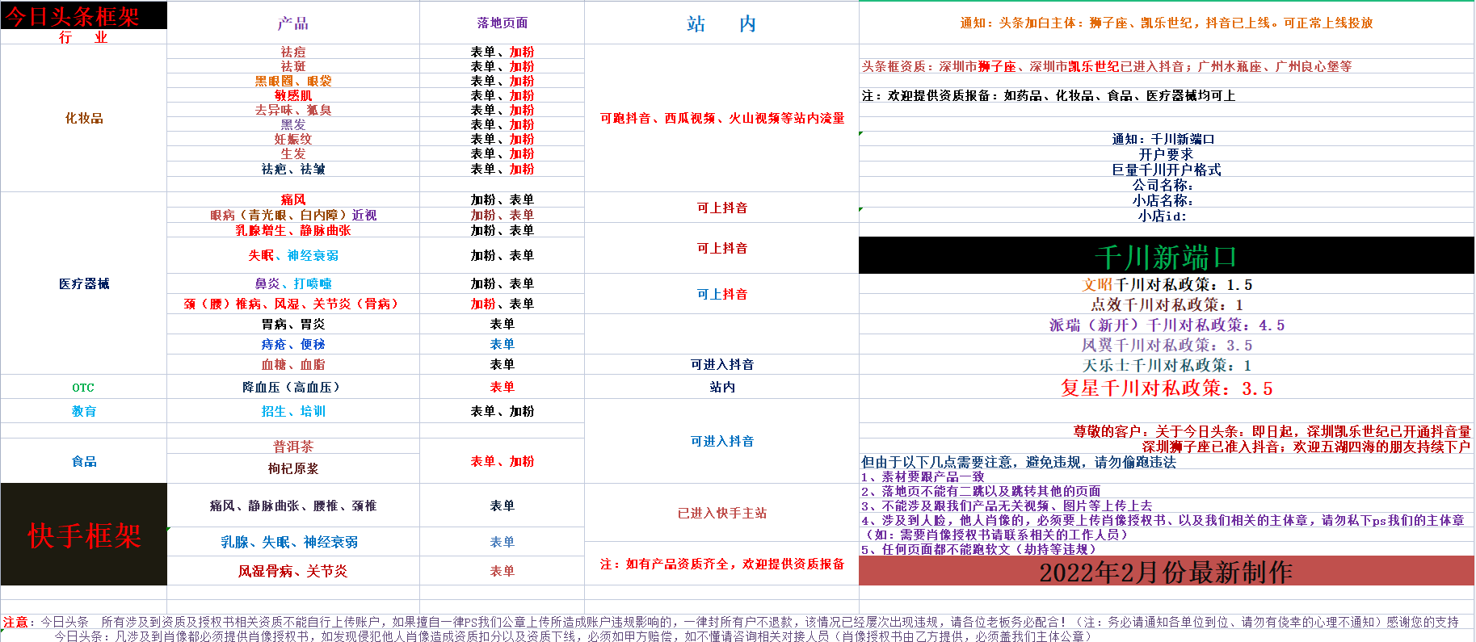This screenshot has height=642, width=1476.
Task: Select 眼病(青光眼、白内障)近视 cell
Action: (293, 215)
